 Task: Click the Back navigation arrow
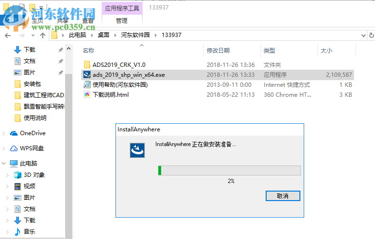click(8, 36)
